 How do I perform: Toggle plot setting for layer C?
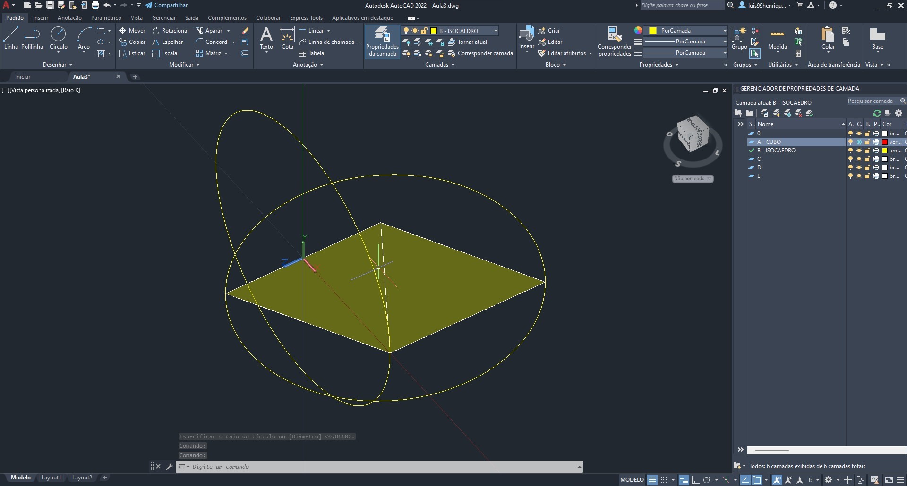(876, 159)
